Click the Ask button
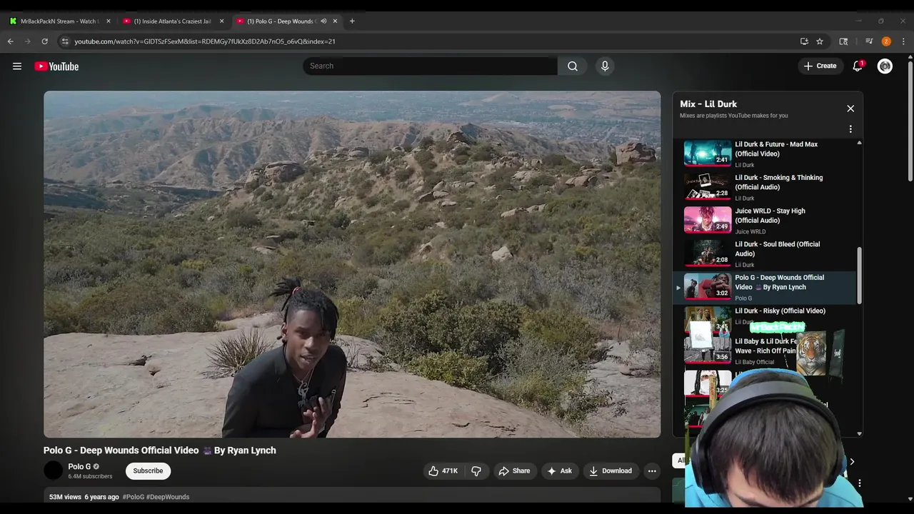914x514 pixels. (559, 470)
